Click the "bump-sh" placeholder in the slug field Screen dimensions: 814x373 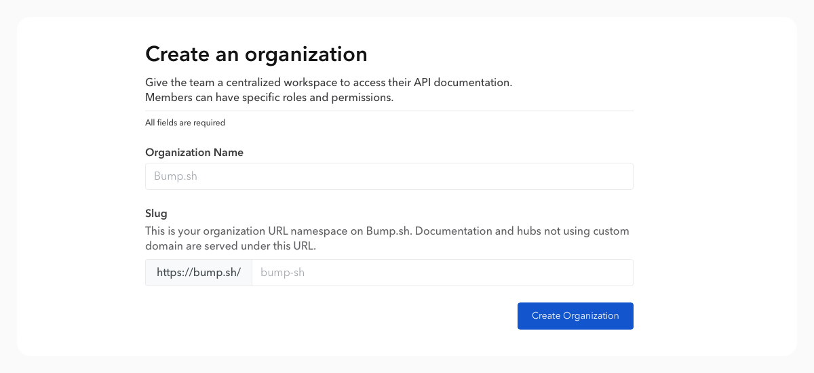click(282, 273)
